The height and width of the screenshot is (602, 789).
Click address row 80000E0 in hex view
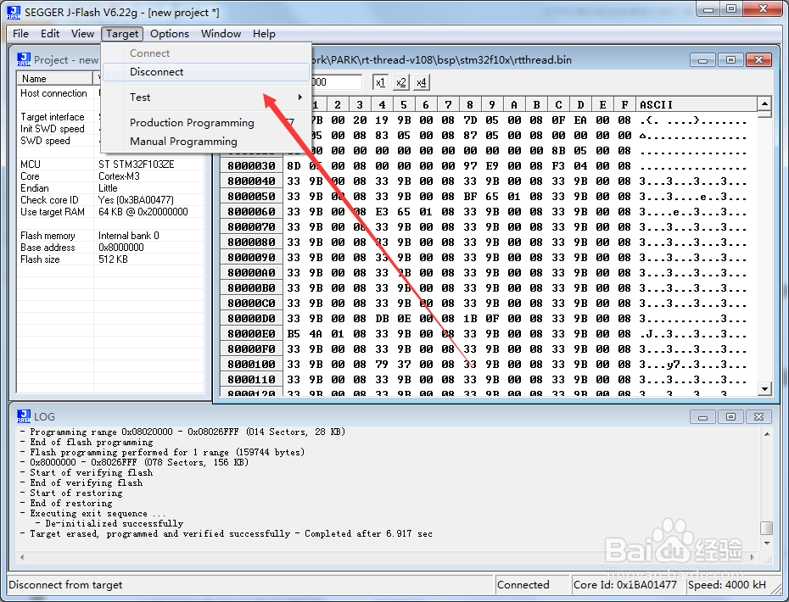pyautogui.click(x=251, y=334)
